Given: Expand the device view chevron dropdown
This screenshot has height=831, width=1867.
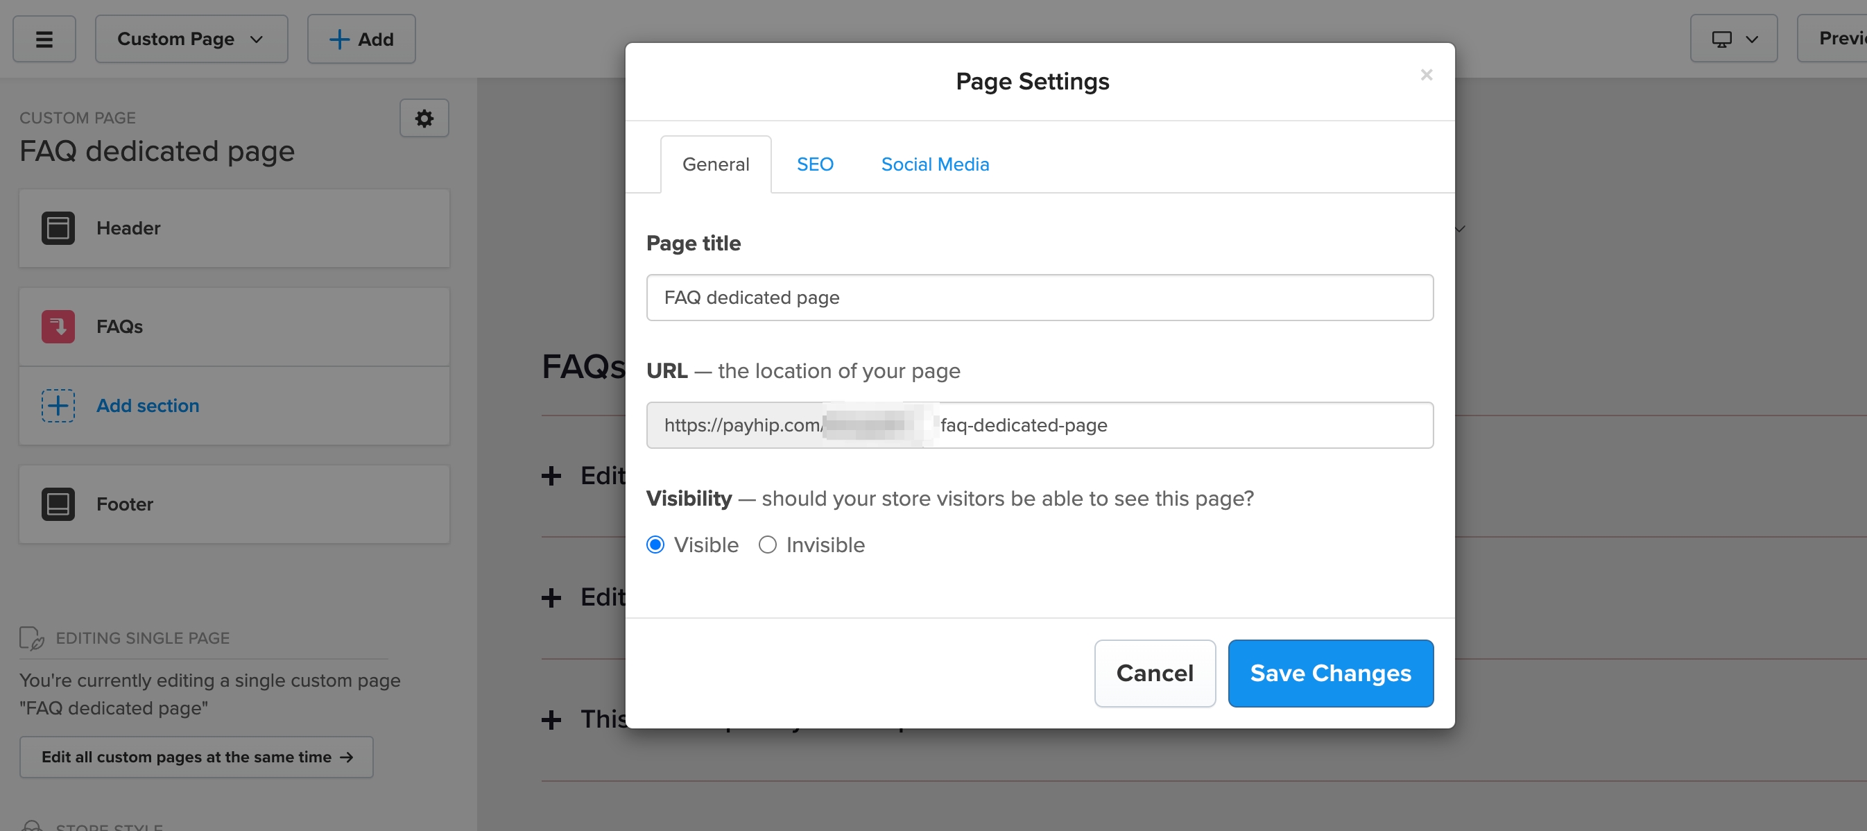Looking at the screenshot, I should 1752,39.
